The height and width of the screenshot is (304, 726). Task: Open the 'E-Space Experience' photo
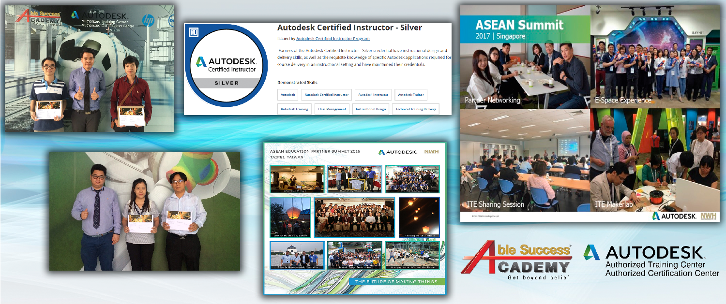click(655, 57)
